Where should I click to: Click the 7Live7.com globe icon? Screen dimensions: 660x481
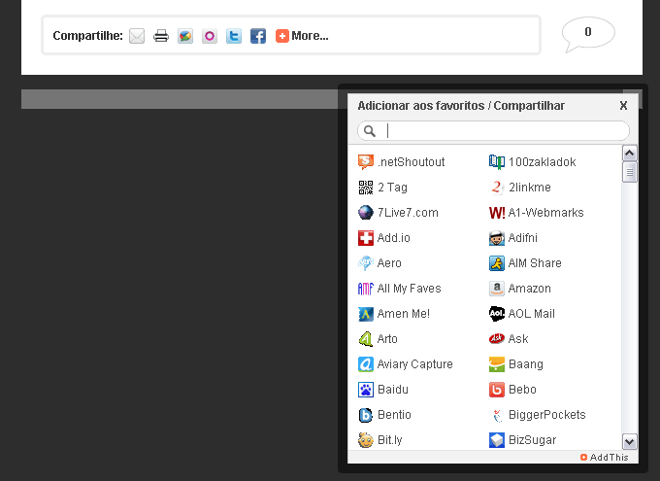(x=365, y=212)
